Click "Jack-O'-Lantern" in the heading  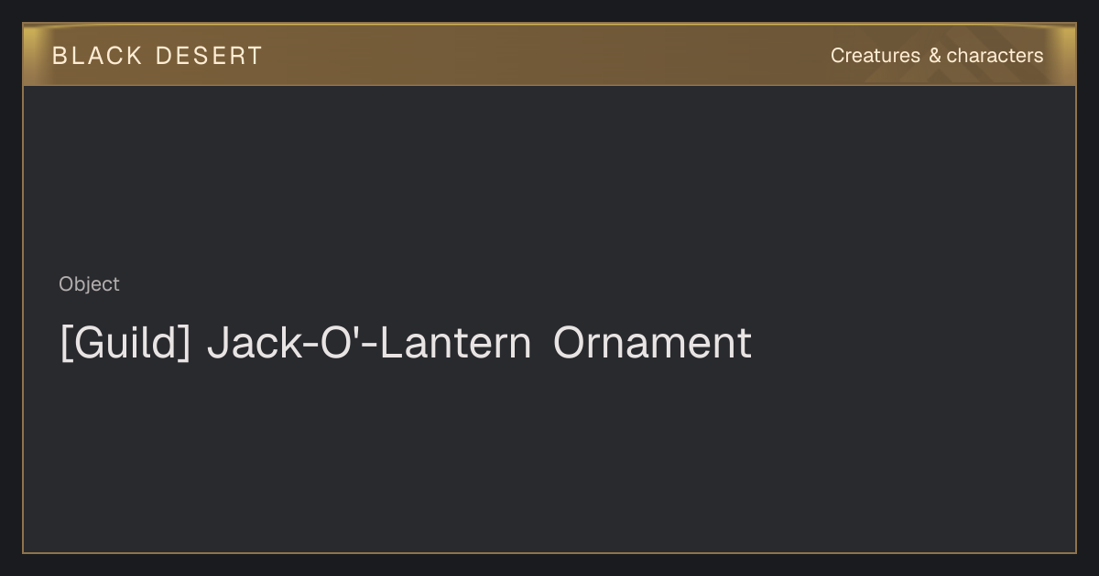click(x=370, y=343)
